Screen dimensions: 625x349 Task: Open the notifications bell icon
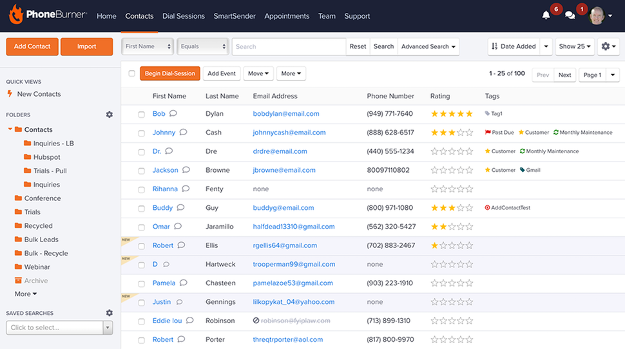pyautogui.click(x=546, y=15)
